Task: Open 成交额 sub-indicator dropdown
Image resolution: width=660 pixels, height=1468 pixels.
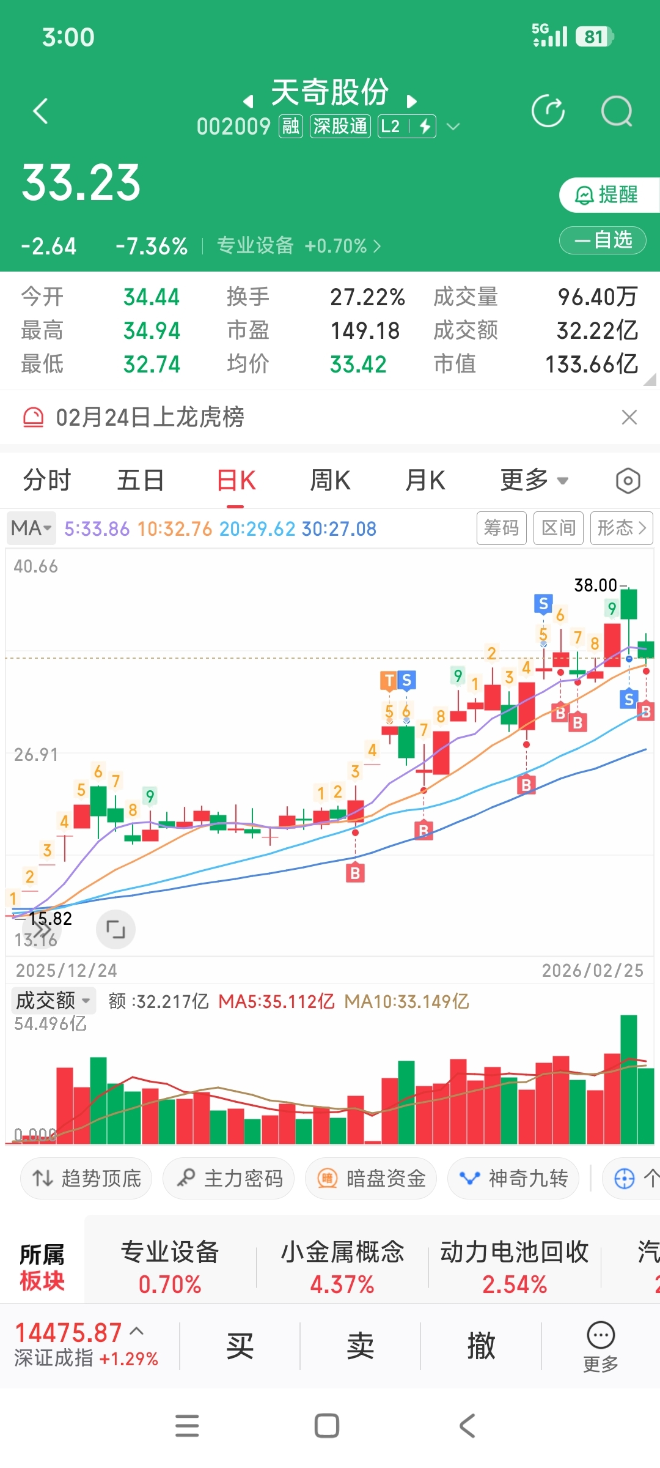Action: click(x=53, y=1001)
